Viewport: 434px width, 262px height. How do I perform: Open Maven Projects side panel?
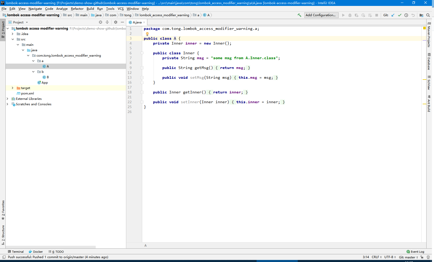429,34
